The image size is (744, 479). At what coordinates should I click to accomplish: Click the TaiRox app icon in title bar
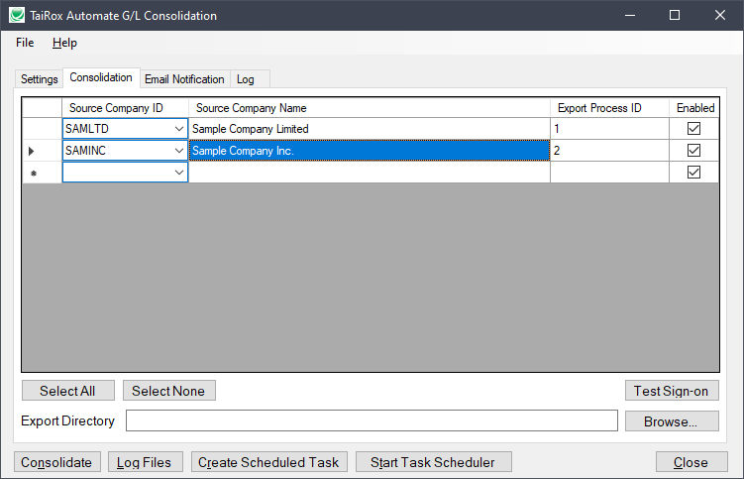pyautogui.click(x=17, y=15)
